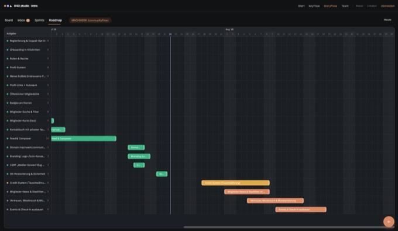Click the DB-Versionierung & Sicherheit row label
The height and width of the screenshot is (231, 398).
point(28,174)
